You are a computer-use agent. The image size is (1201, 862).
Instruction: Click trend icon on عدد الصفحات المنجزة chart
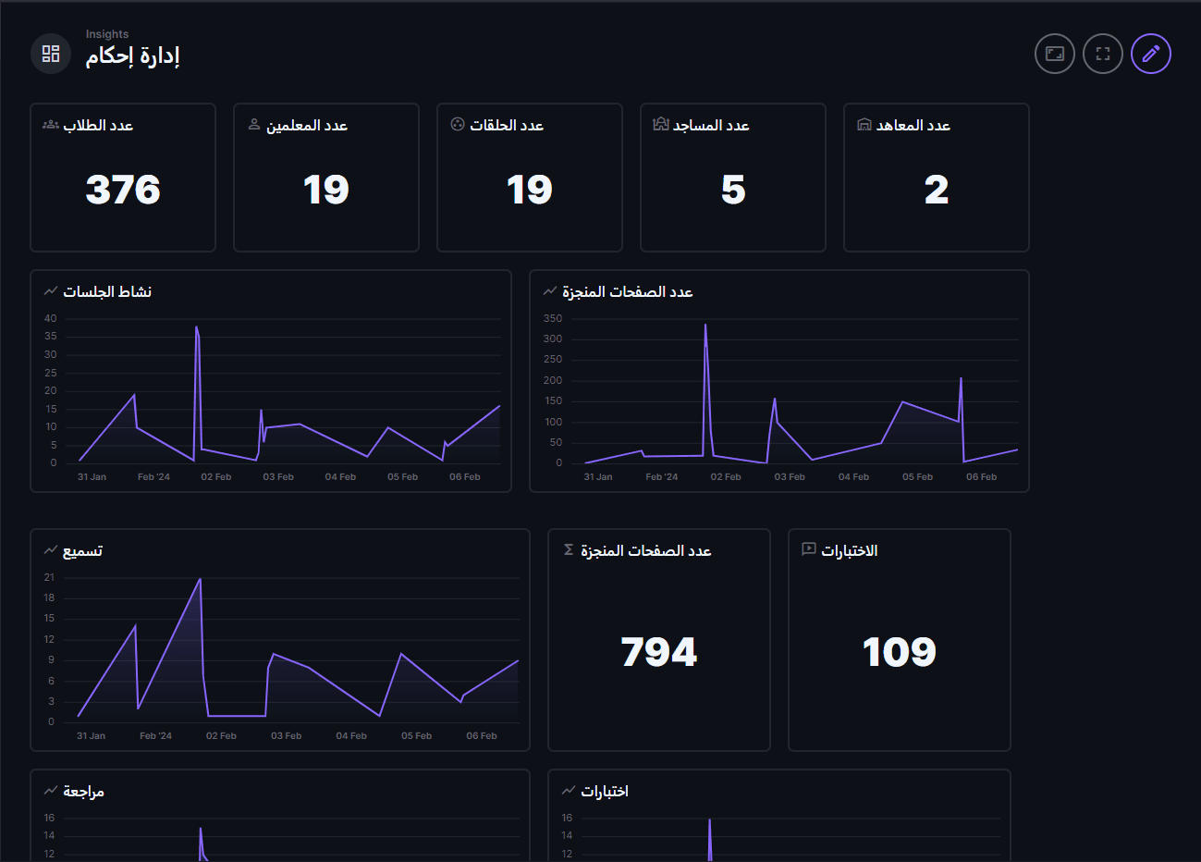[x=550, y=291]
